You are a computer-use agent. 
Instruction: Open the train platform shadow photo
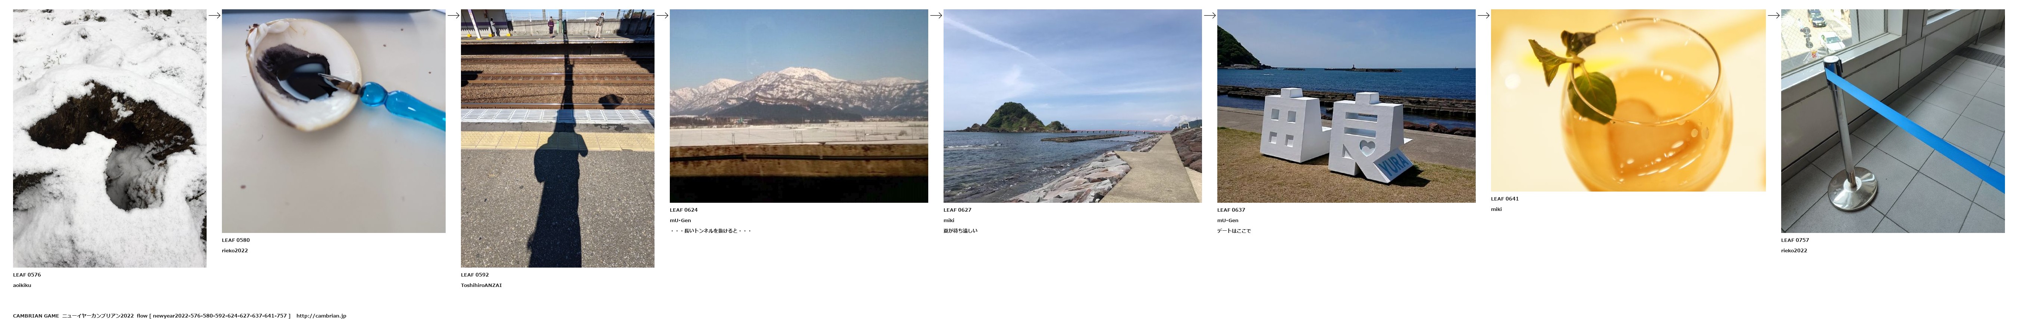pyautogui.click(x=558, y=139)
